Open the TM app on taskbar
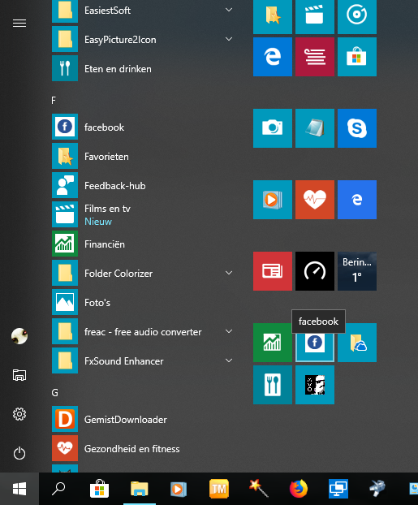Screen dimensions: 418x505 pyautogui.click(x=219, y=489)
